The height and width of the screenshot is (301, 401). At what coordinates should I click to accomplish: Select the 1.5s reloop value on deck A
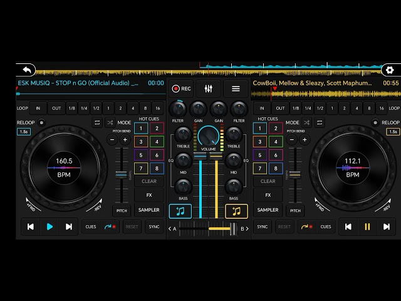coord(24,132)
